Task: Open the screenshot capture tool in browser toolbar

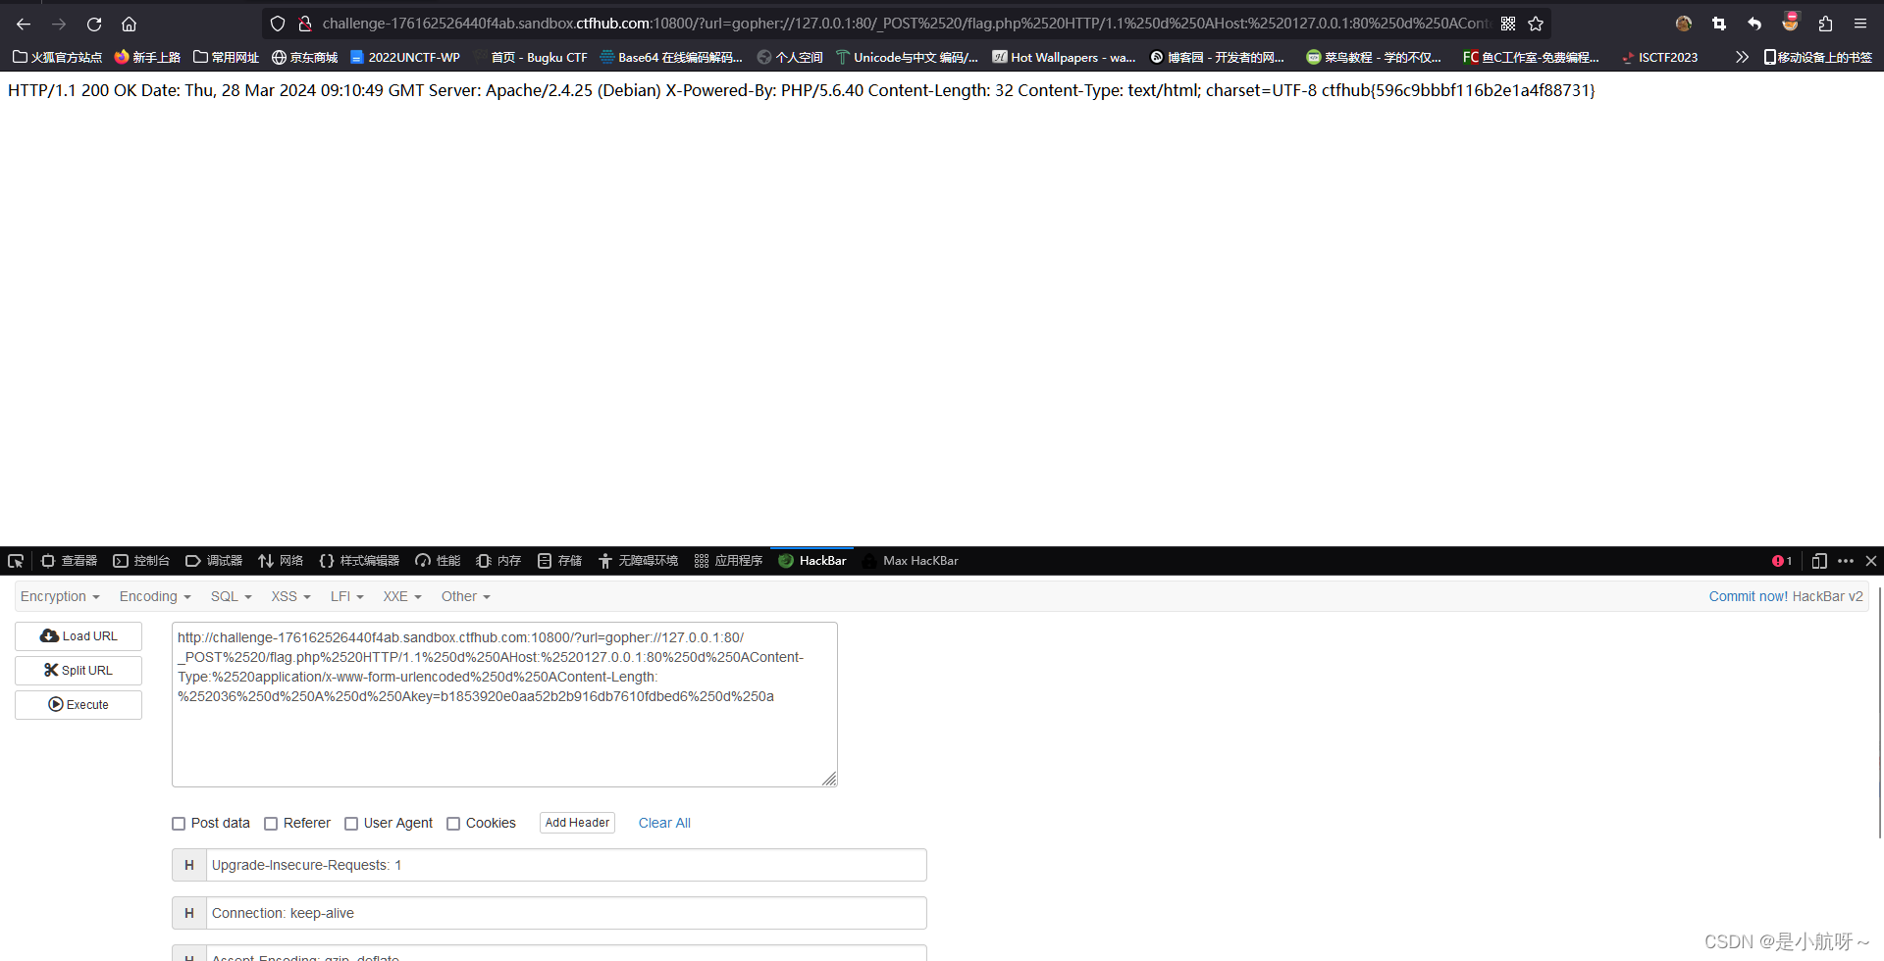Action: 1718,24
